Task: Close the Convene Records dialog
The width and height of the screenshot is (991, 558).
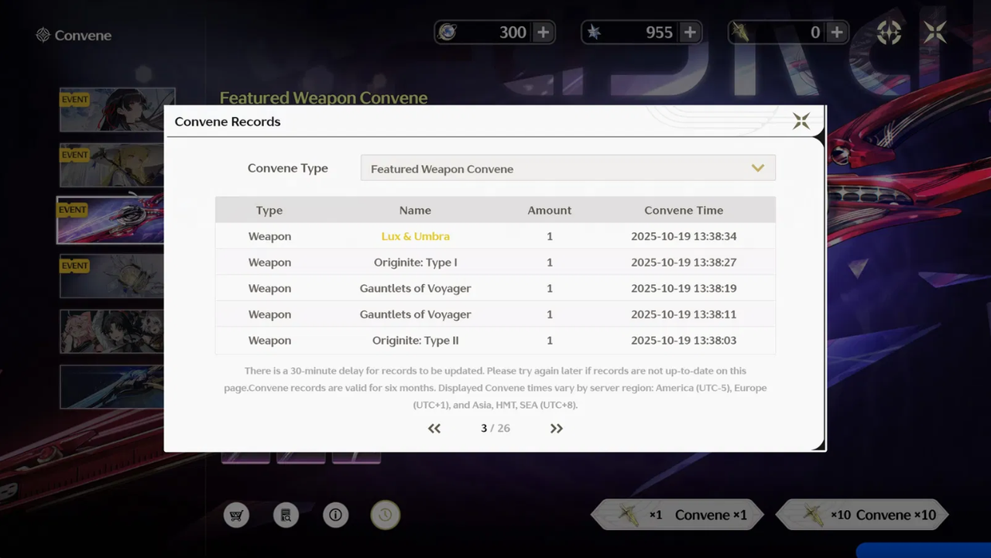Action: tap(801, 121)
